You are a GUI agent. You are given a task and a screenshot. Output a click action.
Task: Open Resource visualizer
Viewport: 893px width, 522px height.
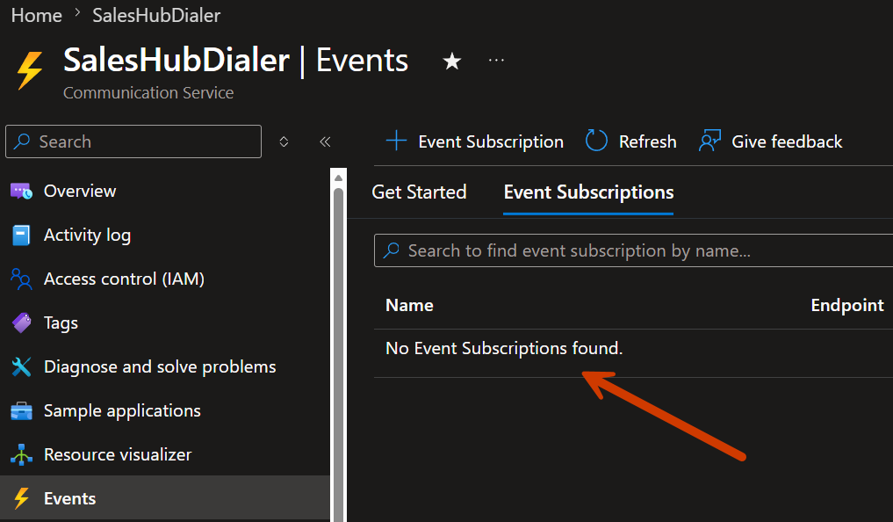pyautogui.click(x=165, y=454)
